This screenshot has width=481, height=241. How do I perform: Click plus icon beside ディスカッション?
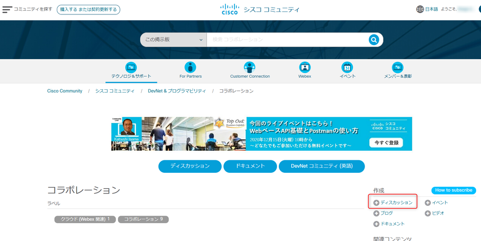coord(377,203)
